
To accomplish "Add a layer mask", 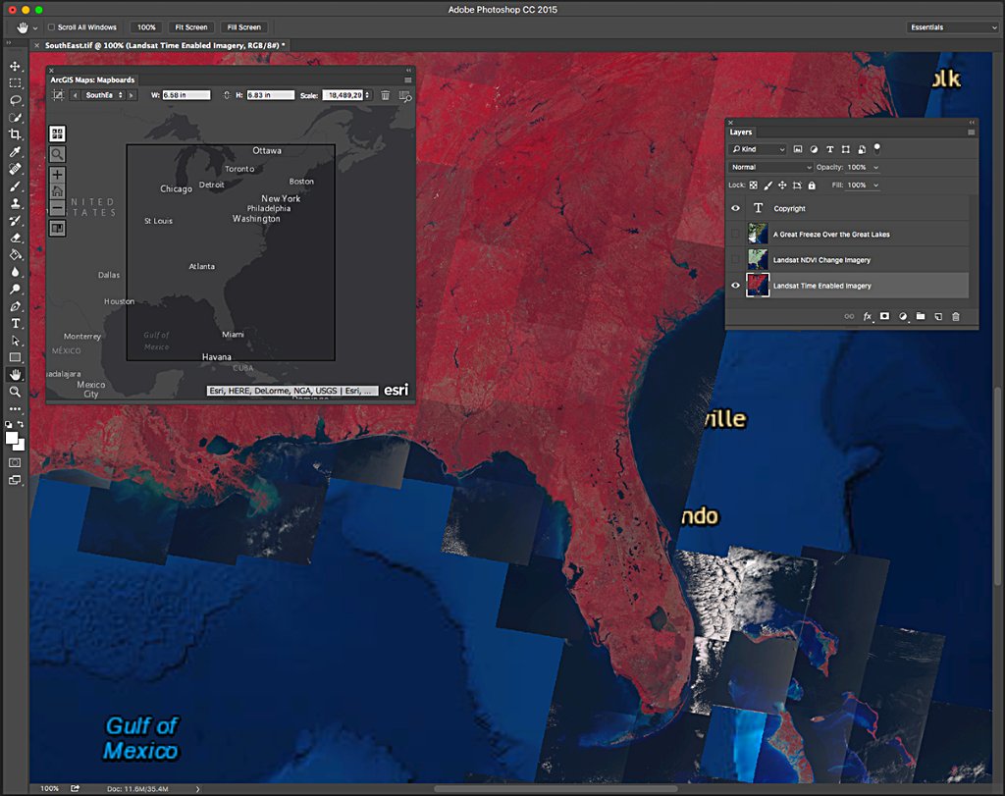I will pyautogui.click(x=884, y=317).
